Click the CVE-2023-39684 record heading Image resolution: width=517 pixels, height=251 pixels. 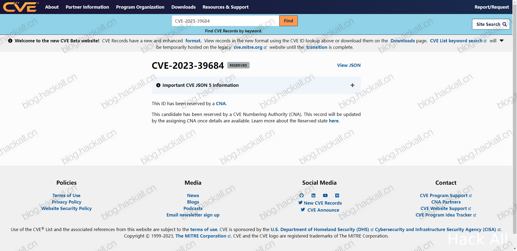[188, 66]
